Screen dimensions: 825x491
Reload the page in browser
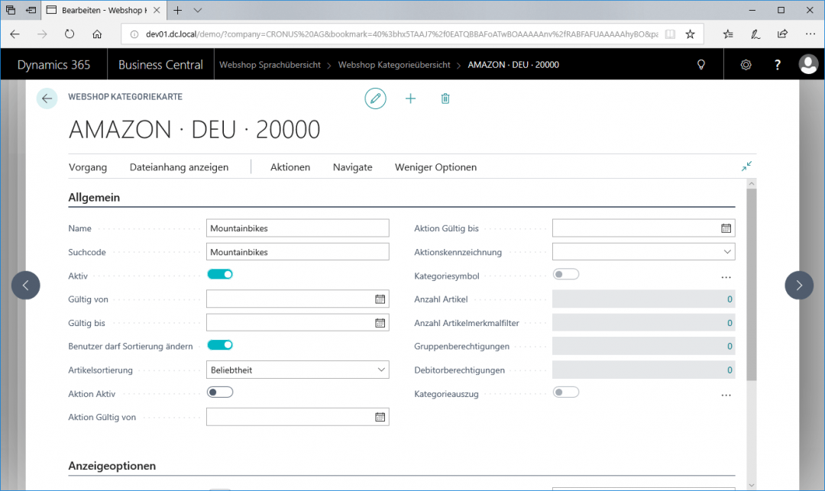pyautogui.click(x=70, y=34)
